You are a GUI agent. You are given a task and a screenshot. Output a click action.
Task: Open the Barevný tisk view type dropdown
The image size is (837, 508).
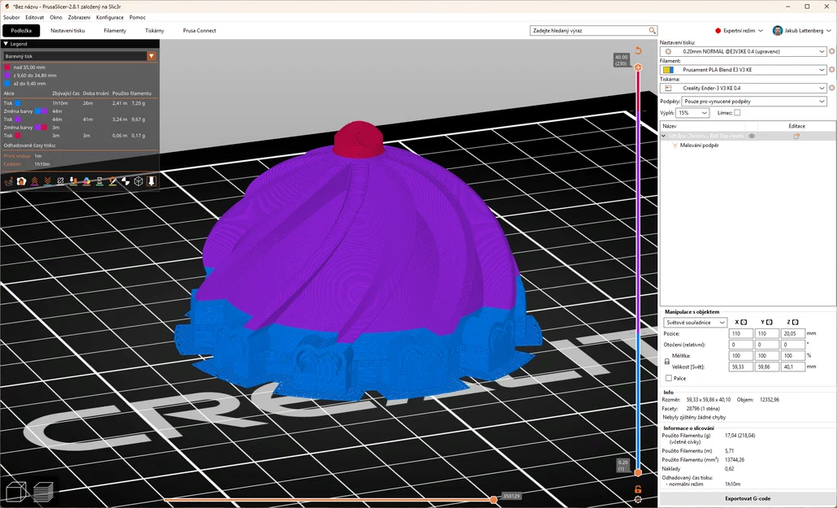[80, 56]
